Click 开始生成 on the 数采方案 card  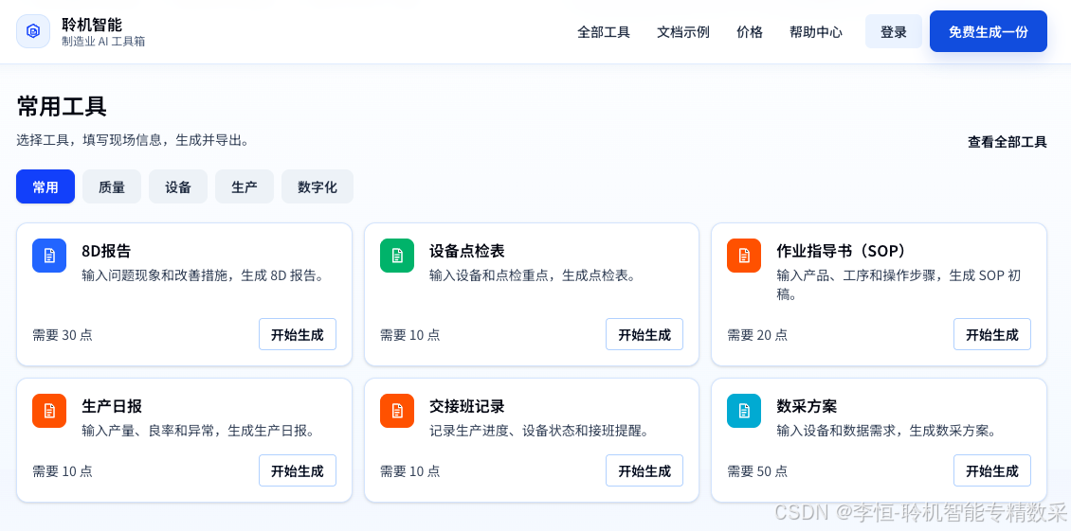pos(991,471)
